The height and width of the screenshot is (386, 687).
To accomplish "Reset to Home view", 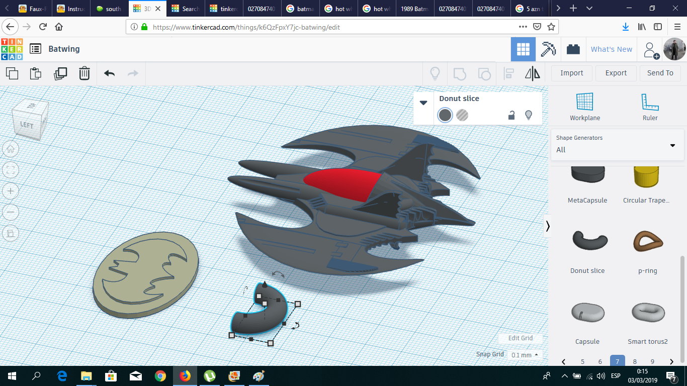I will tap(11, 149).
